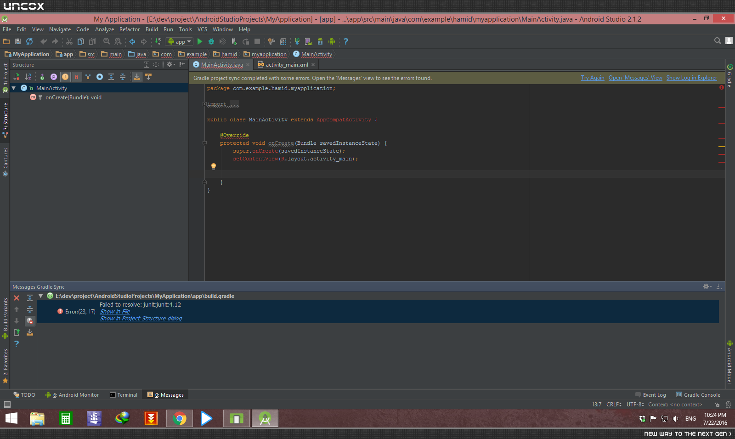735x439 pixels.
Task: Attach debugger to Android process icon
Action: point(234,41)
